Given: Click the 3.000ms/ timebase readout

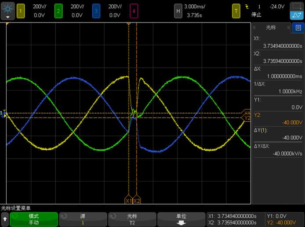Looking at the screenshot, I should click(195, 7).
